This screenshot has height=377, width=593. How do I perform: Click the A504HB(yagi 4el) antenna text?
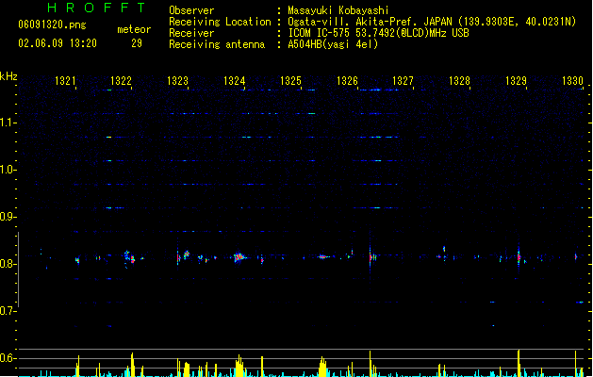pyautogui.click(x=333, y=44)
